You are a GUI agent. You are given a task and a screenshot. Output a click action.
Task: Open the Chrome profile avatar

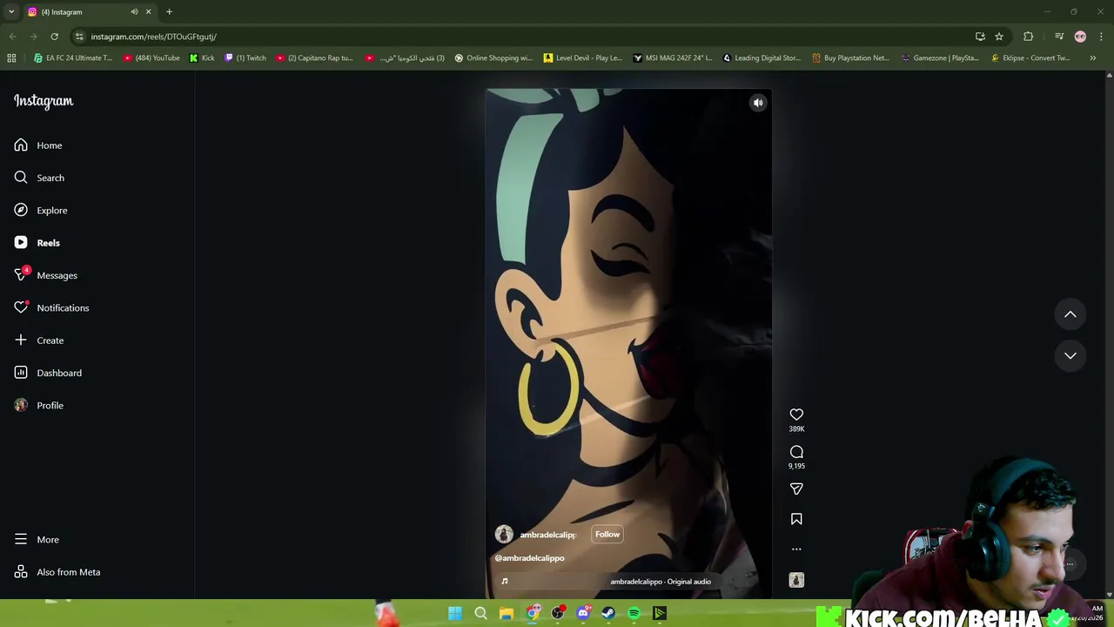click(x=1080, y=37)
